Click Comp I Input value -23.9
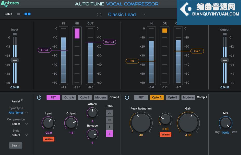This screenshot has height=155, width=241. click(48, 133)
